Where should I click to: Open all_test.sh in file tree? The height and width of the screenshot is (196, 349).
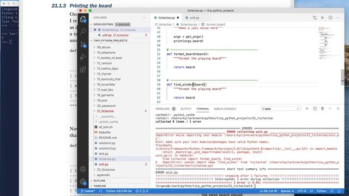[x=120, y=127]
